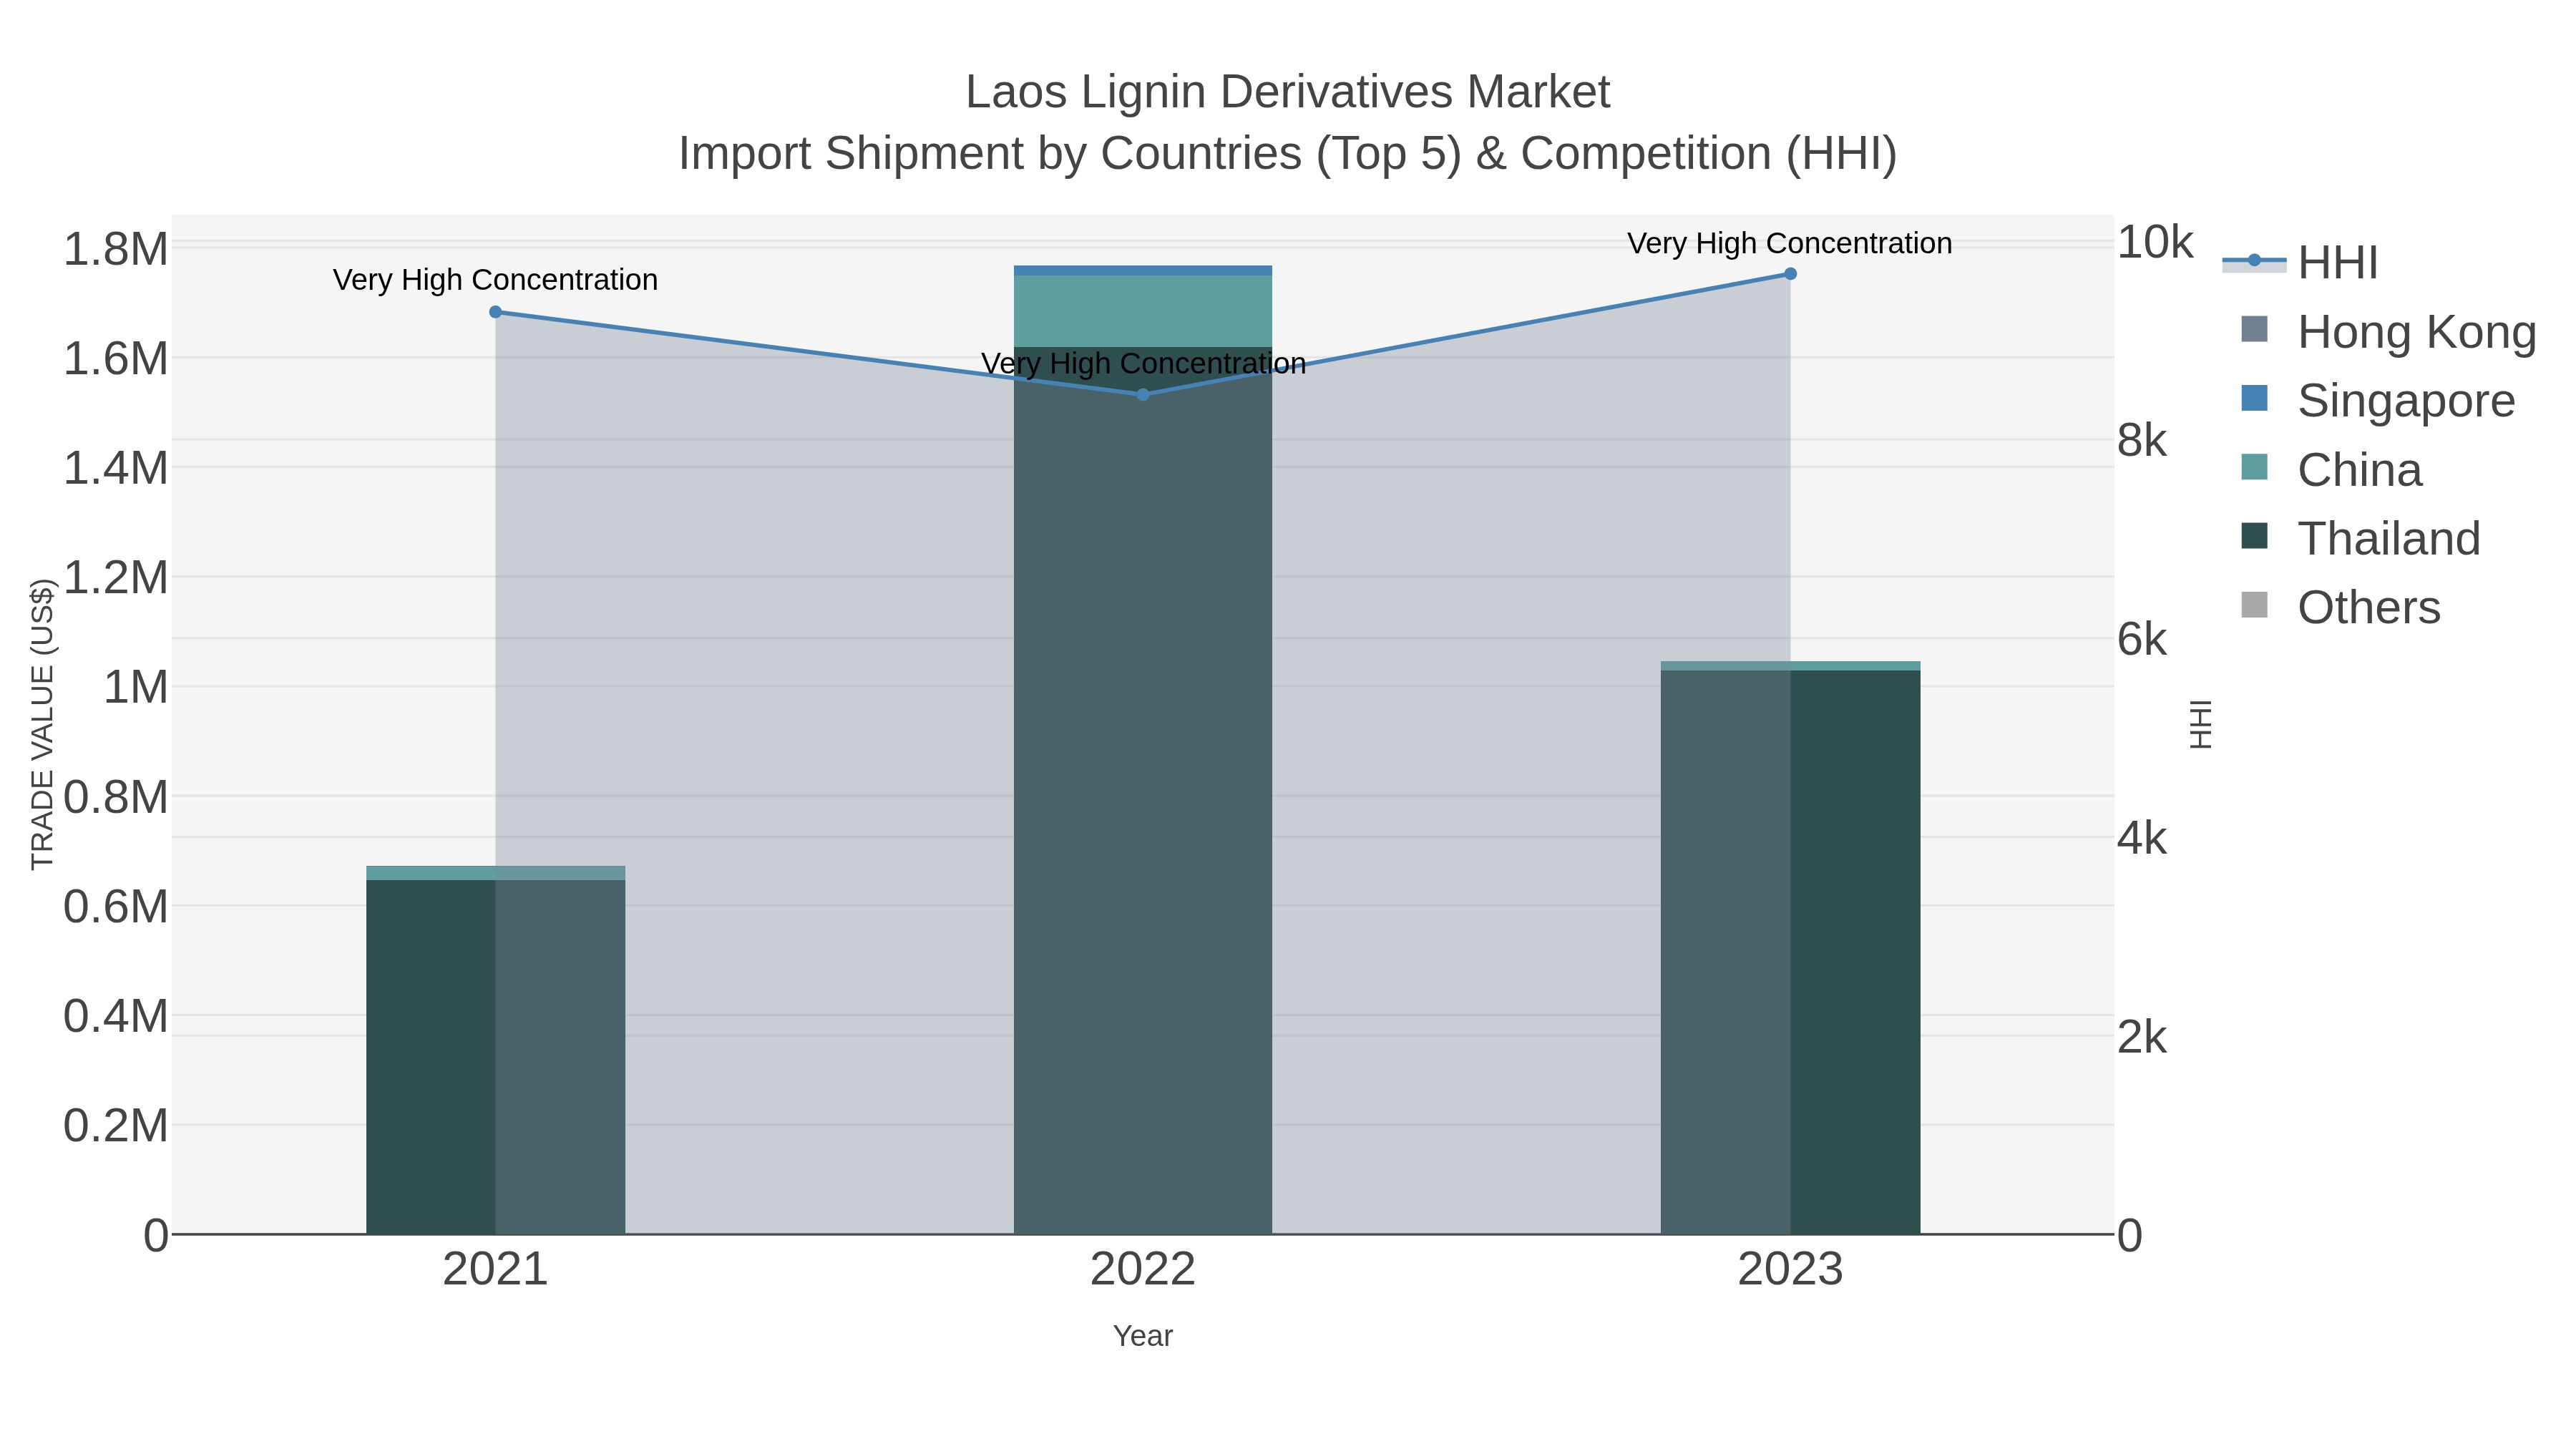
Task: Click the vertical HHI axis title
Action: coord(2201,724)
